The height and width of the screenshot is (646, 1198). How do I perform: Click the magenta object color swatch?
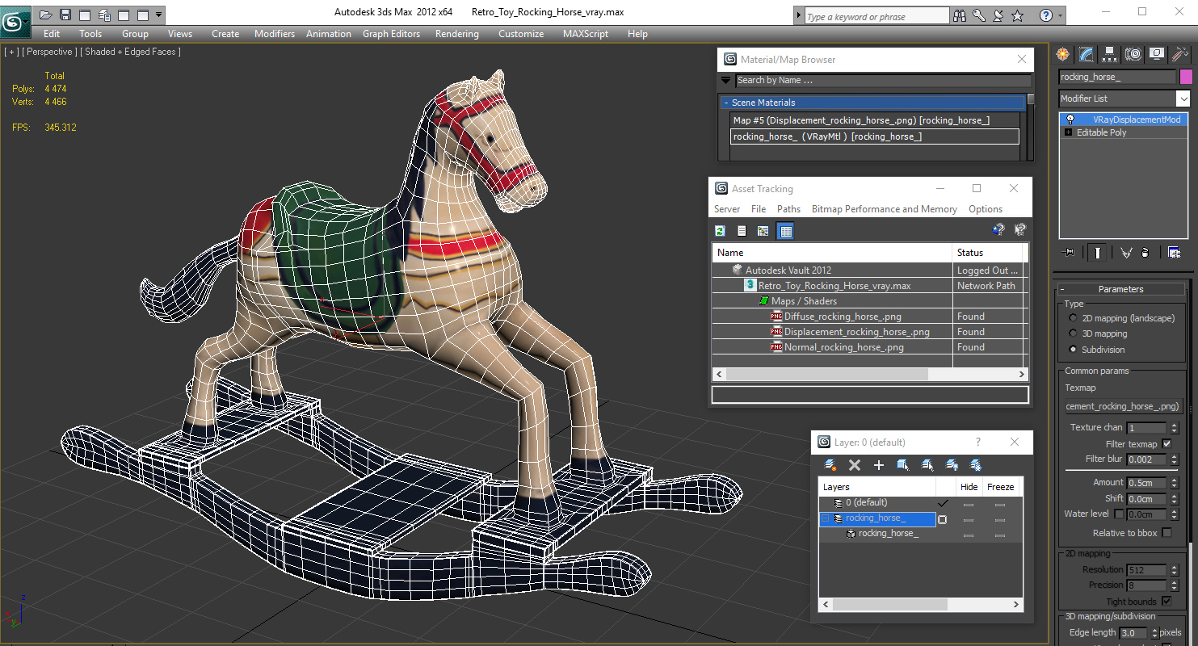click(1186, 77)
